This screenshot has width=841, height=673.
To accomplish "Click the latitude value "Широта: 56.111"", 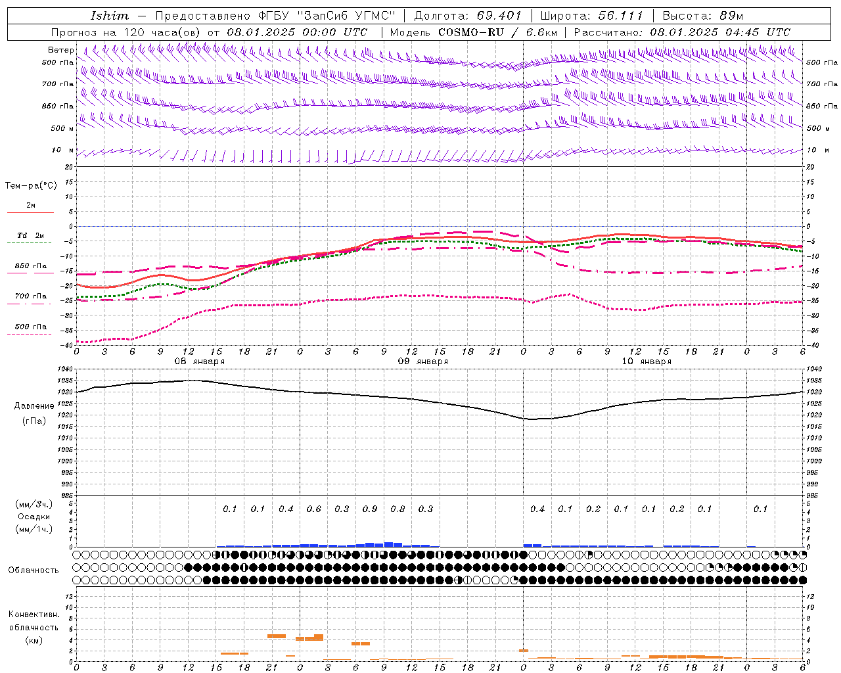I will point(591,16).
